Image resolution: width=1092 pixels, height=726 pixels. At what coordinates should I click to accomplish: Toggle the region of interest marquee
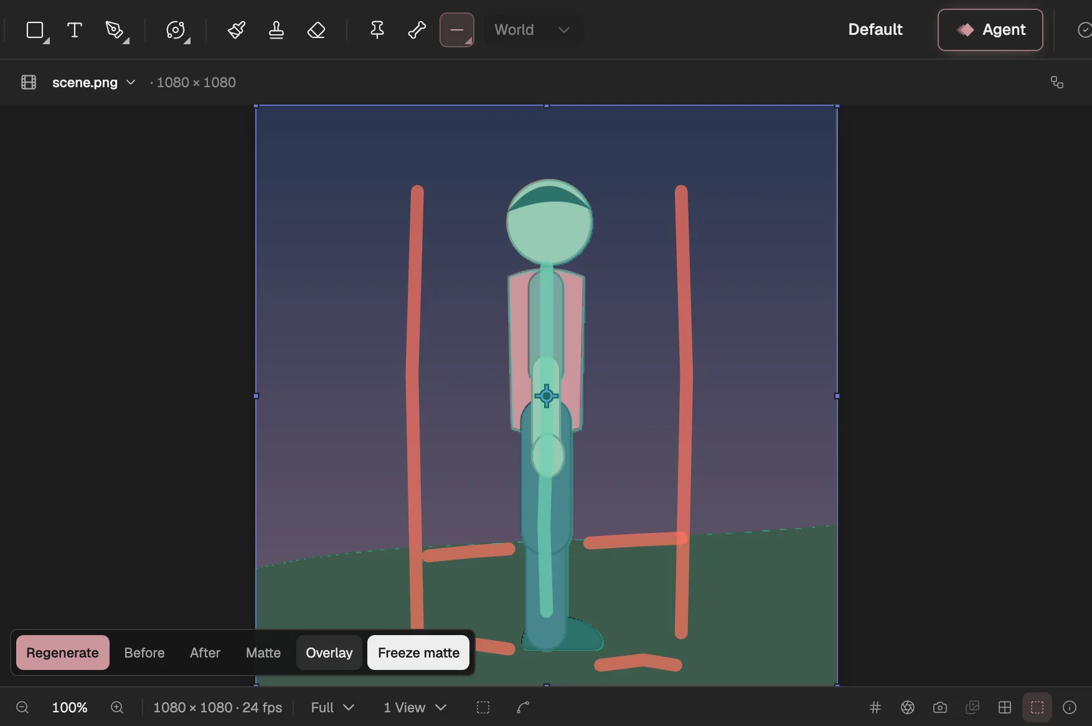(x=483, y=707)
